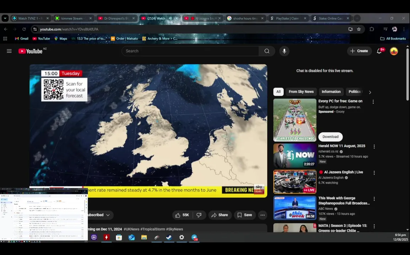
Task: Switch to the shosha hours Google tab
Action: [x=245, y=18]
